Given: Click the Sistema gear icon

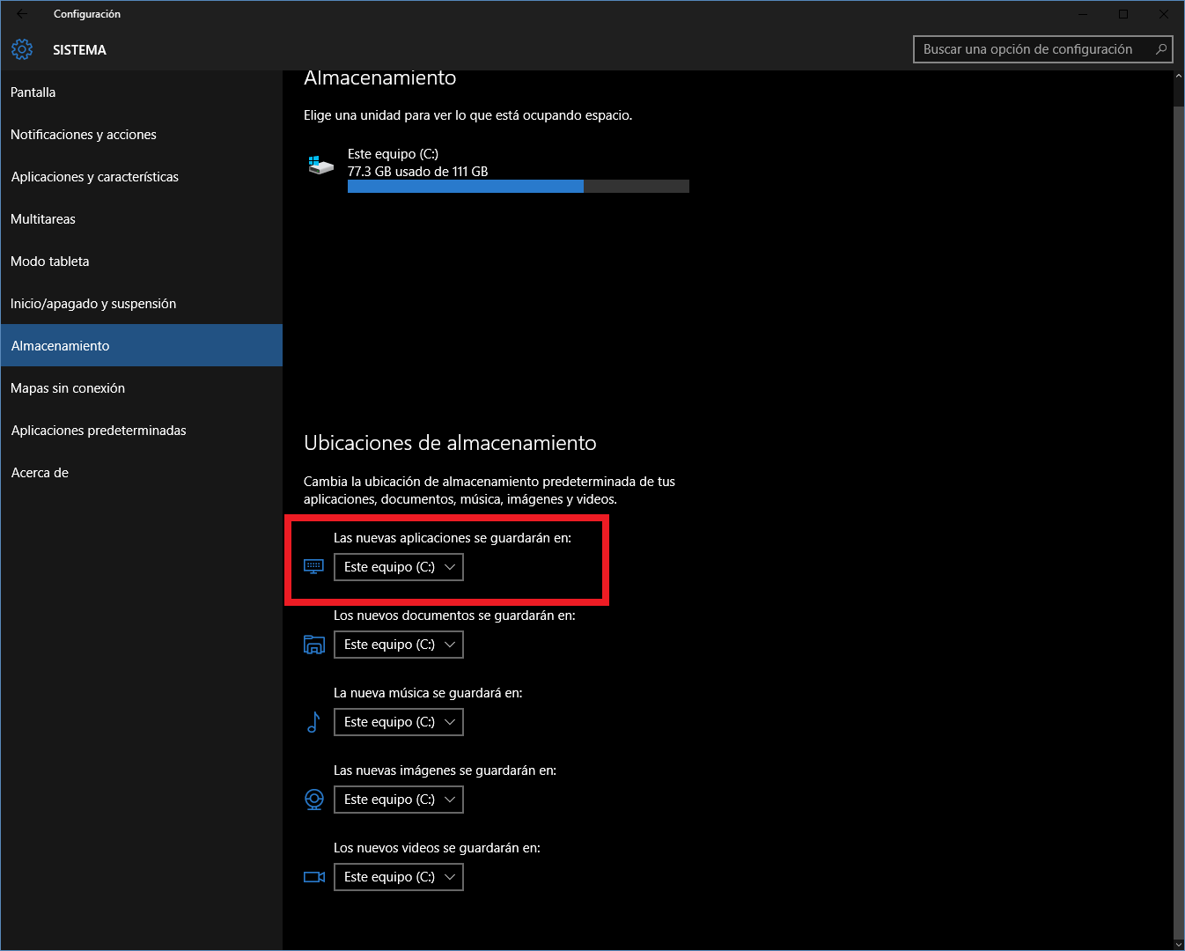Looking at the screenshot, I should [x=22, y=50].
